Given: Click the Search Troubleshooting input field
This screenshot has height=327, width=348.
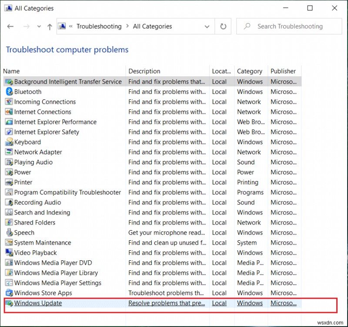Looking at the screenshot, I should (x=289, y=26).
